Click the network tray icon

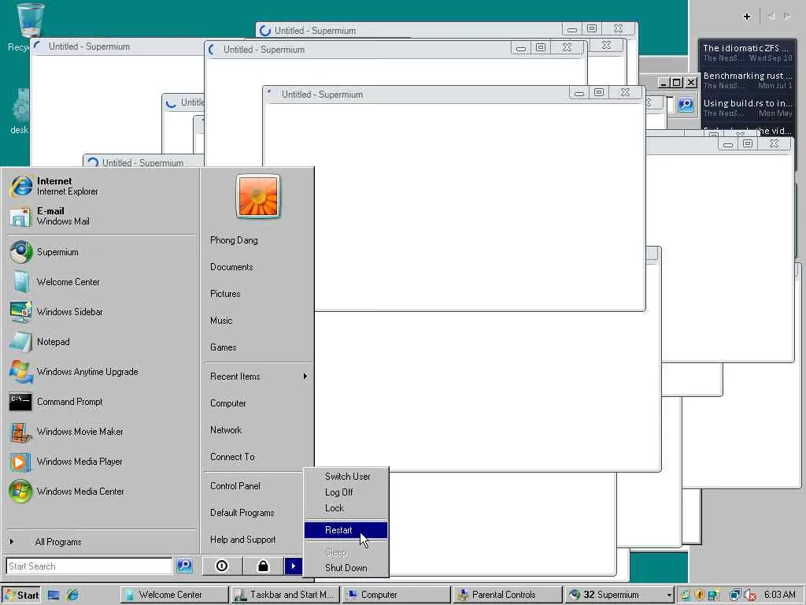click(735, 596)
